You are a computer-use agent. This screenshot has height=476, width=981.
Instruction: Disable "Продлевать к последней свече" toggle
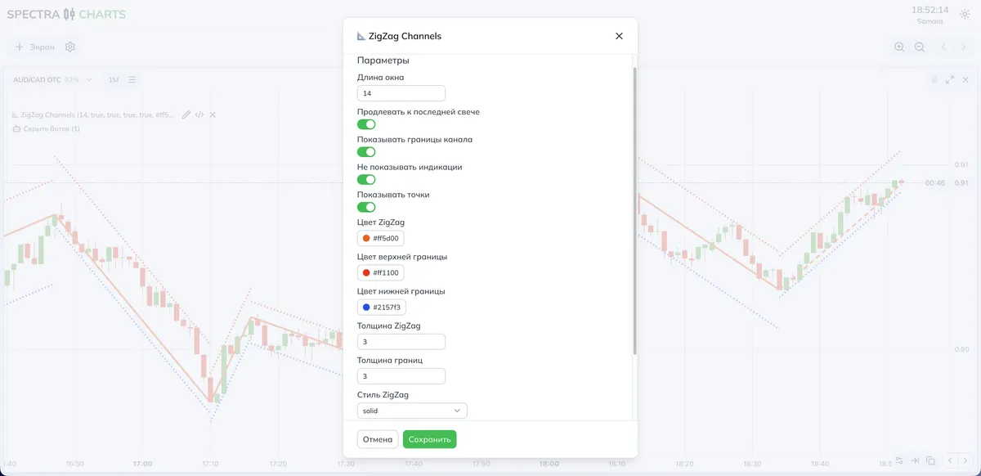coord(366,124)
